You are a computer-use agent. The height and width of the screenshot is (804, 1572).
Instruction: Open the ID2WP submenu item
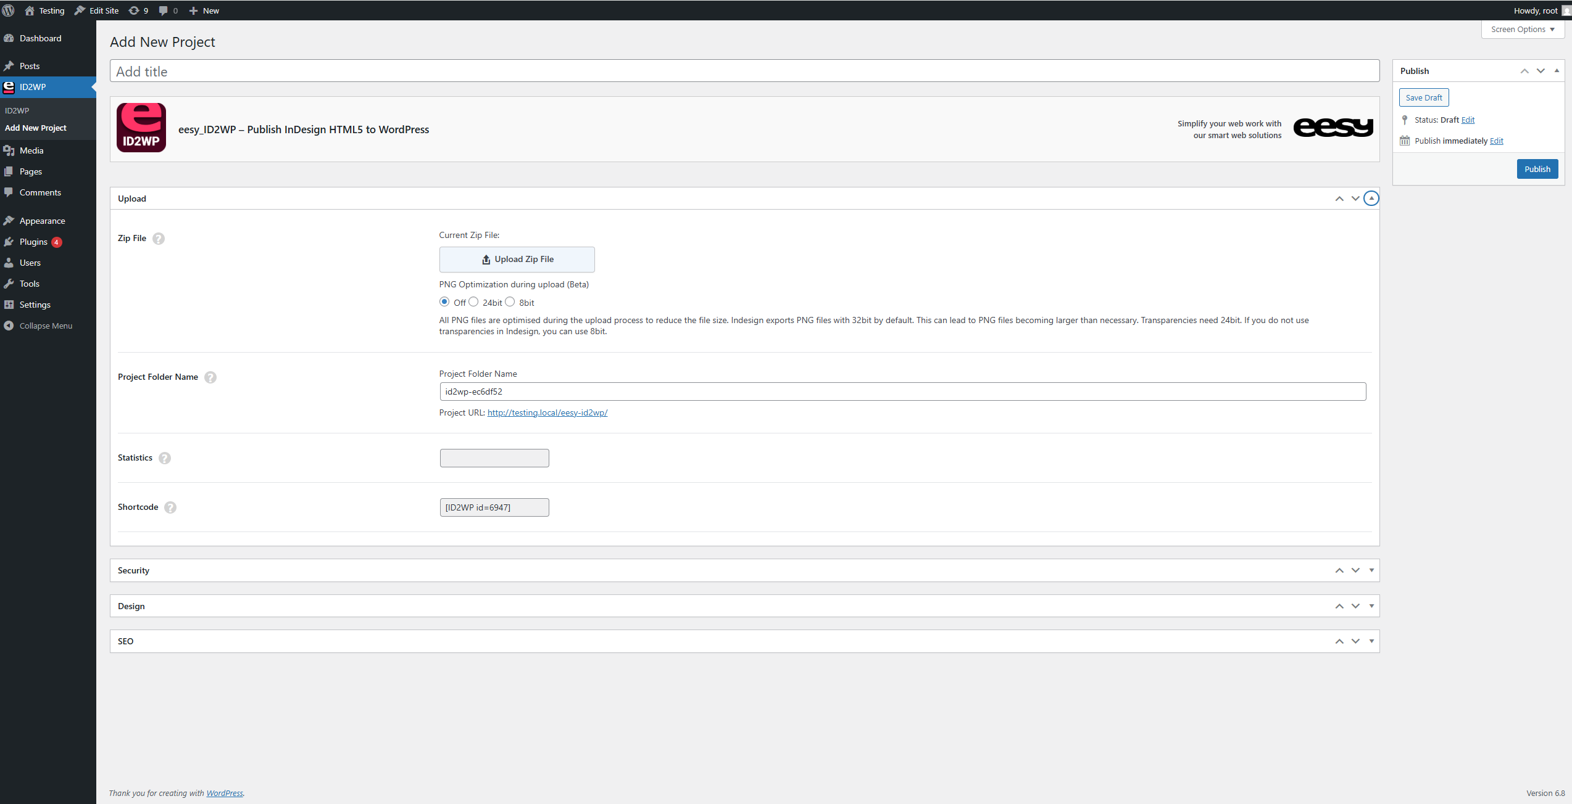click(x=17, y=110)
